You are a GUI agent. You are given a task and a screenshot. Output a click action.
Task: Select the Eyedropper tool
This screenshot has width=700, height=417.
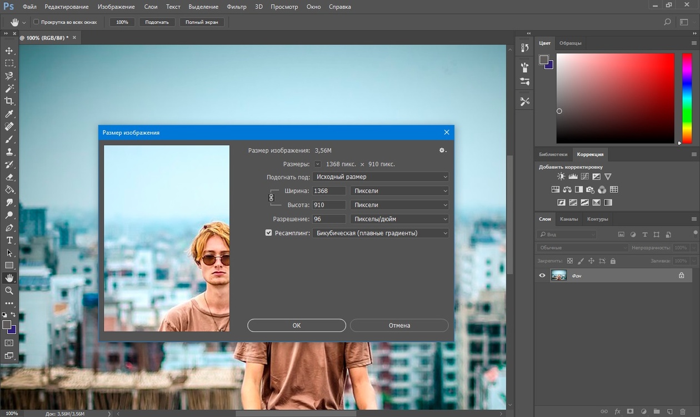click(9, 114)
